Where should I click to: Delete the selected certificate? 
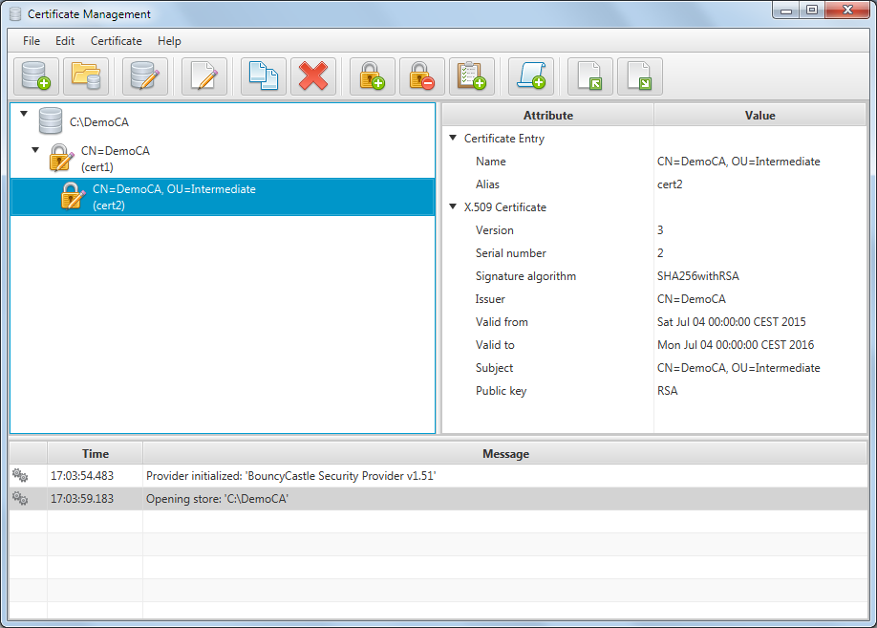tap(312, 76)
